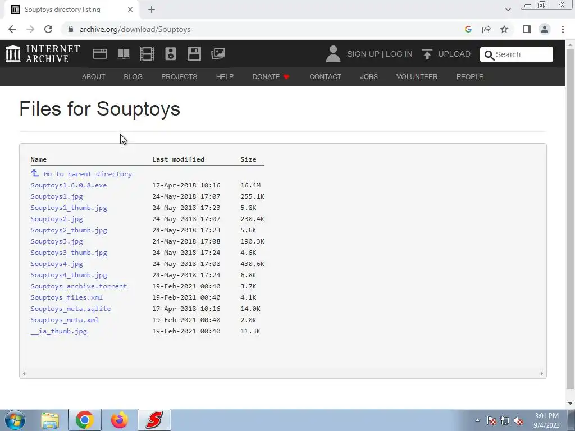Open the JOBS menu item
575x431 pixels.
[x=369, y=76]
